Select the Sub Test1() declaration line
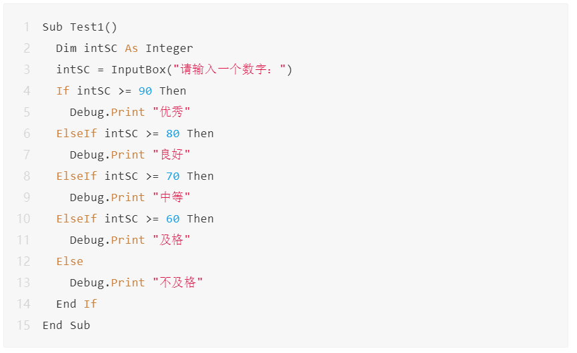 click(80, 27)
